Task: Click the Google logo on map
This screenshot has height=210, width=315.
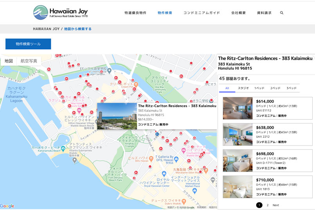Action: pyautogui.click(x=7, y=206)
